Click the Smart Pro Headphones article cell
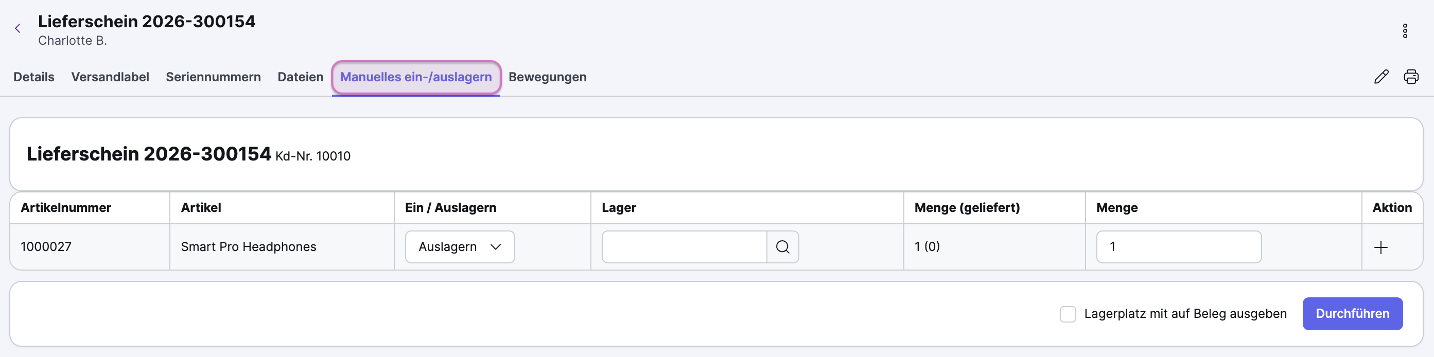The height and width of the screenshot is (357, 1434). tap(248, 247)
